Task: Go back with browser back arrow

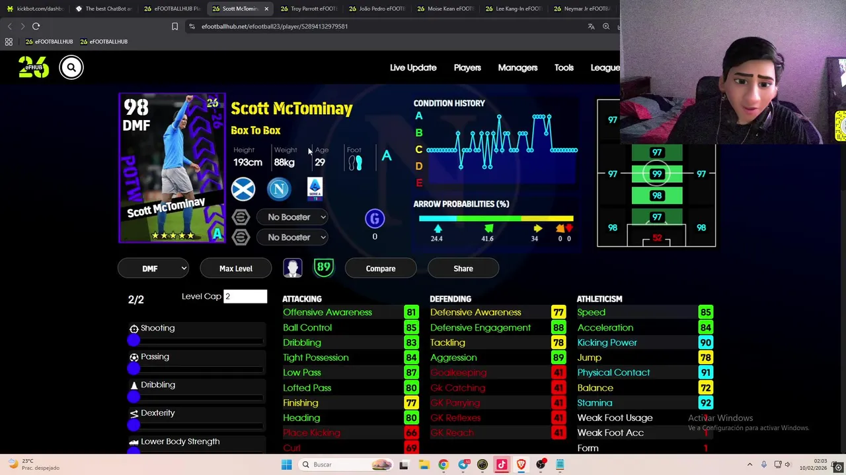Action: (x=9, y=26)
